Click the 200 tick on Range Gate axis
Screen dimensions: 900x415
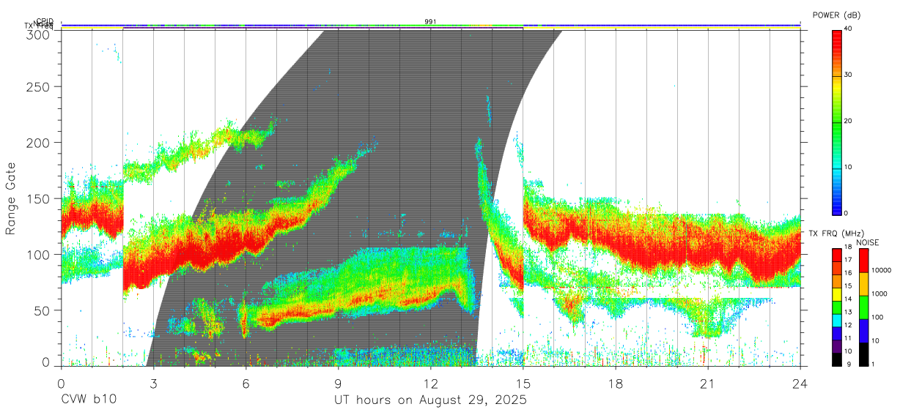pos(39,142)
